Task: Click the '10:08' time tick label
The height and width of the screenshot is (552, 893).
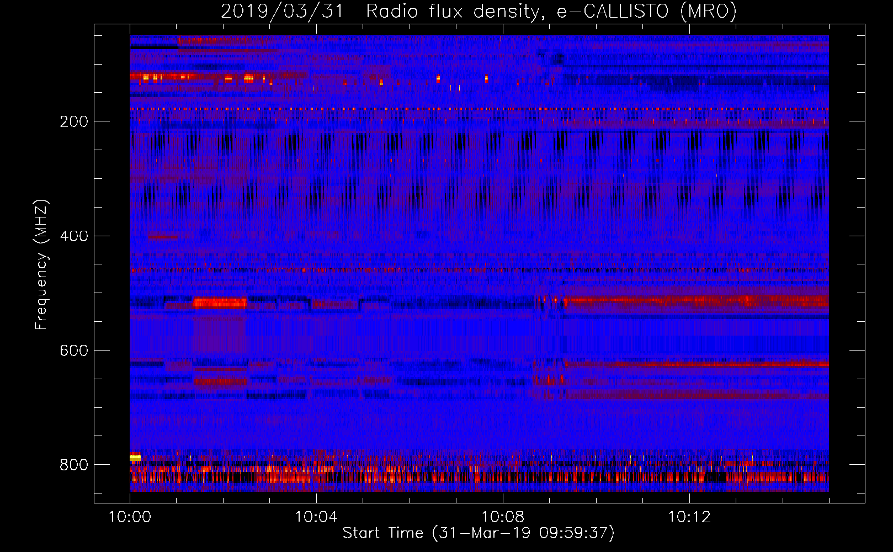Action: pos(503,517)
